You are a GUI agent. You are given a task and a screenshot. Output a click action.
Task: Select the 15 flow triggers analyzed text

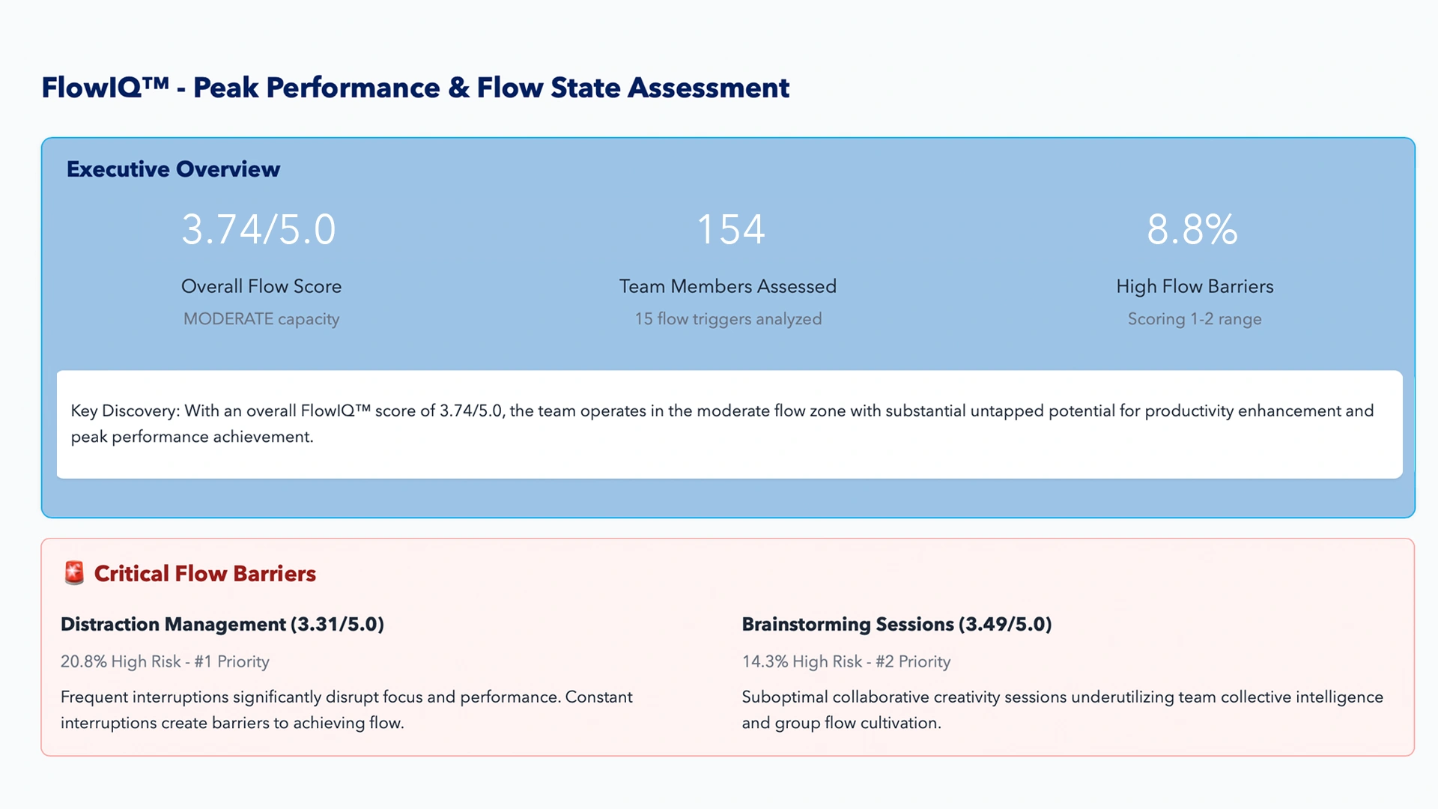coord(727,319)
